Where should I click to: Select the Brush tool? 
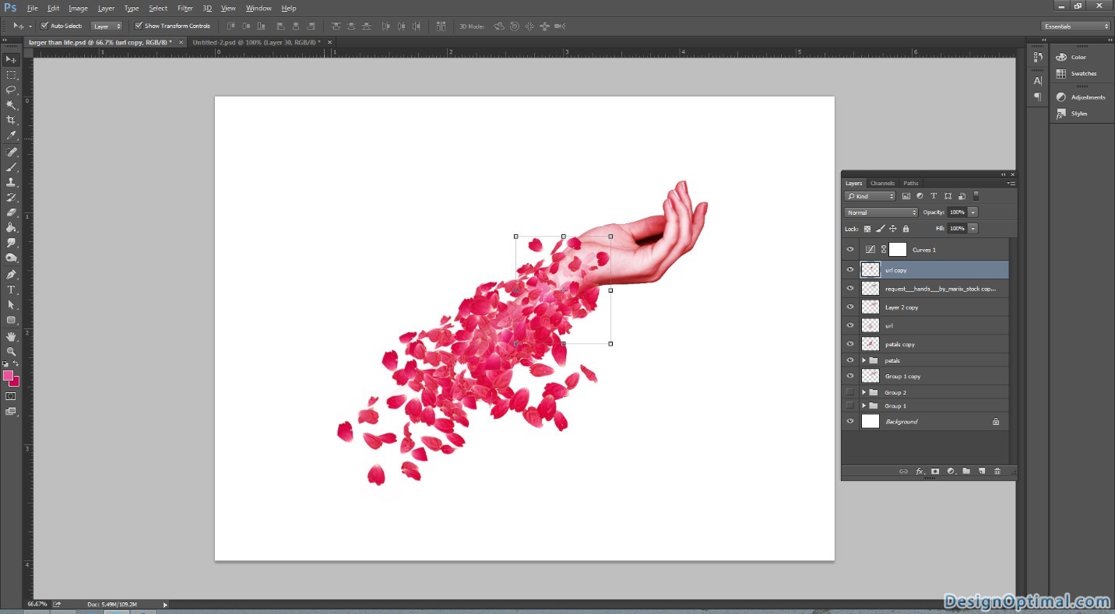click(11, 167)
